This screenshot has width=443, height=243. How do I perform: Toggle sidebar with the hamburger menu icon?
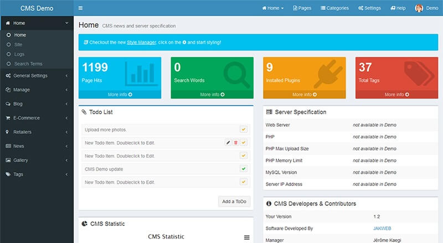[x=80, y=8]
